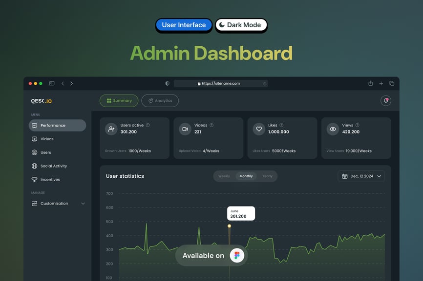Open a new browser tab with plus icon

click(381, 83)
